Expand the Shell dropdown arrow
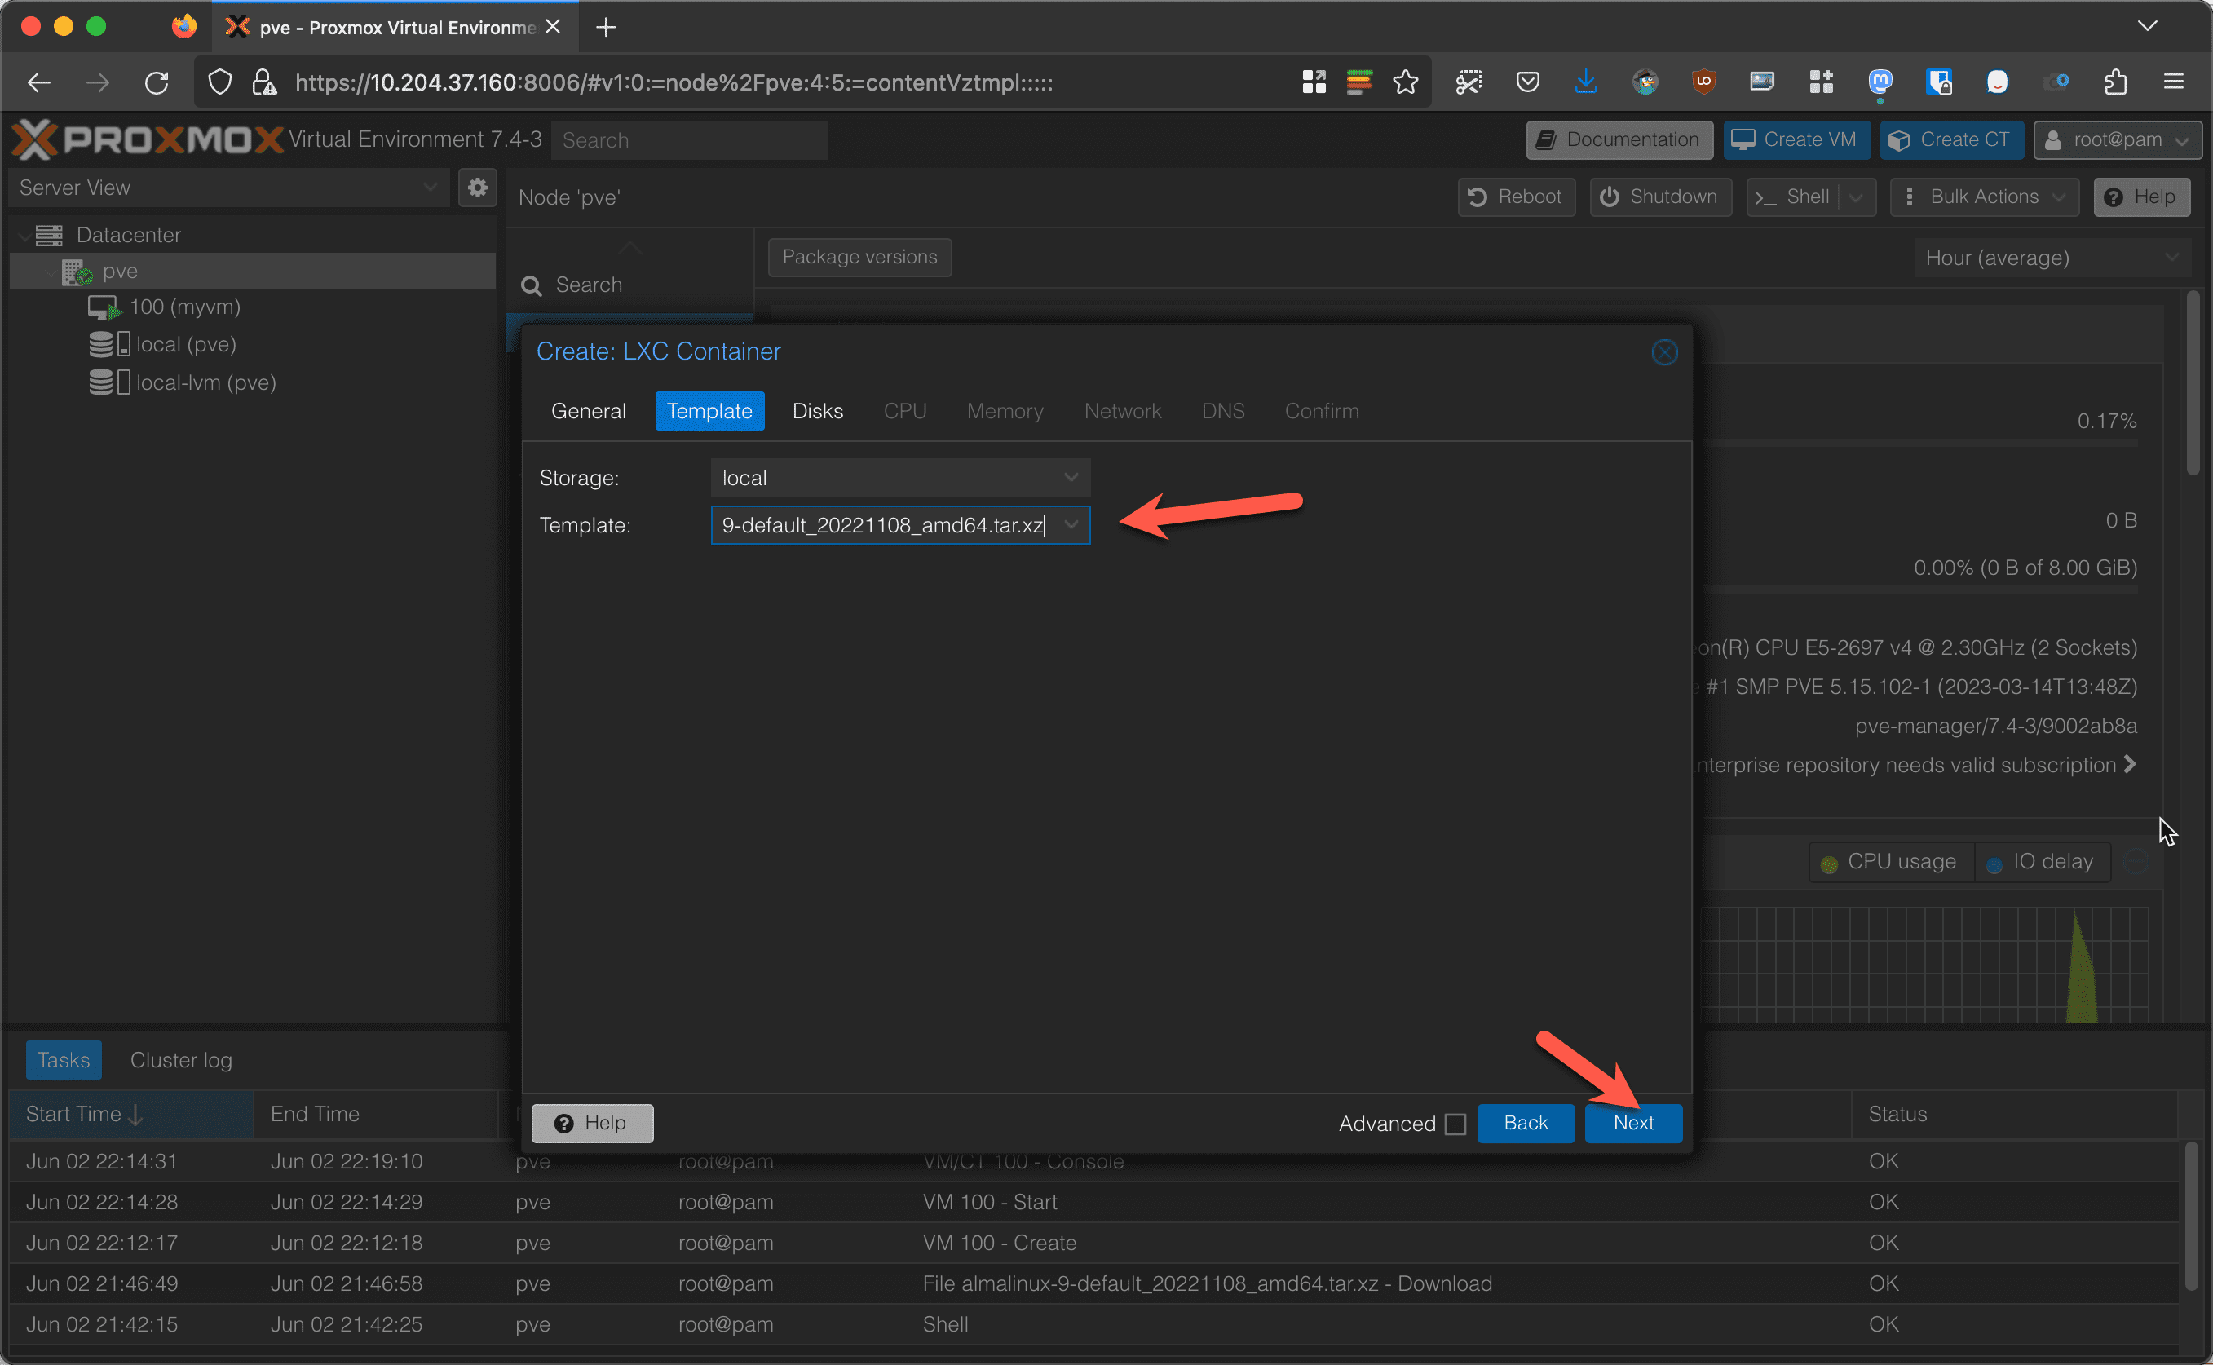The width and height of the screenshot is (2213, 1365). tap(1856, 197)
